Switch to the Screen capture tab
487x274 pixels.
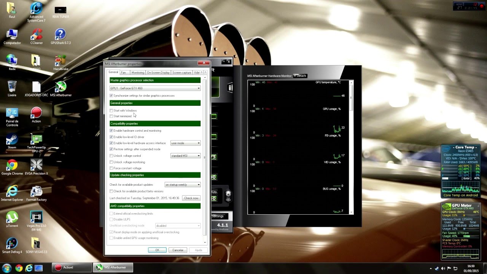(182, 72)
